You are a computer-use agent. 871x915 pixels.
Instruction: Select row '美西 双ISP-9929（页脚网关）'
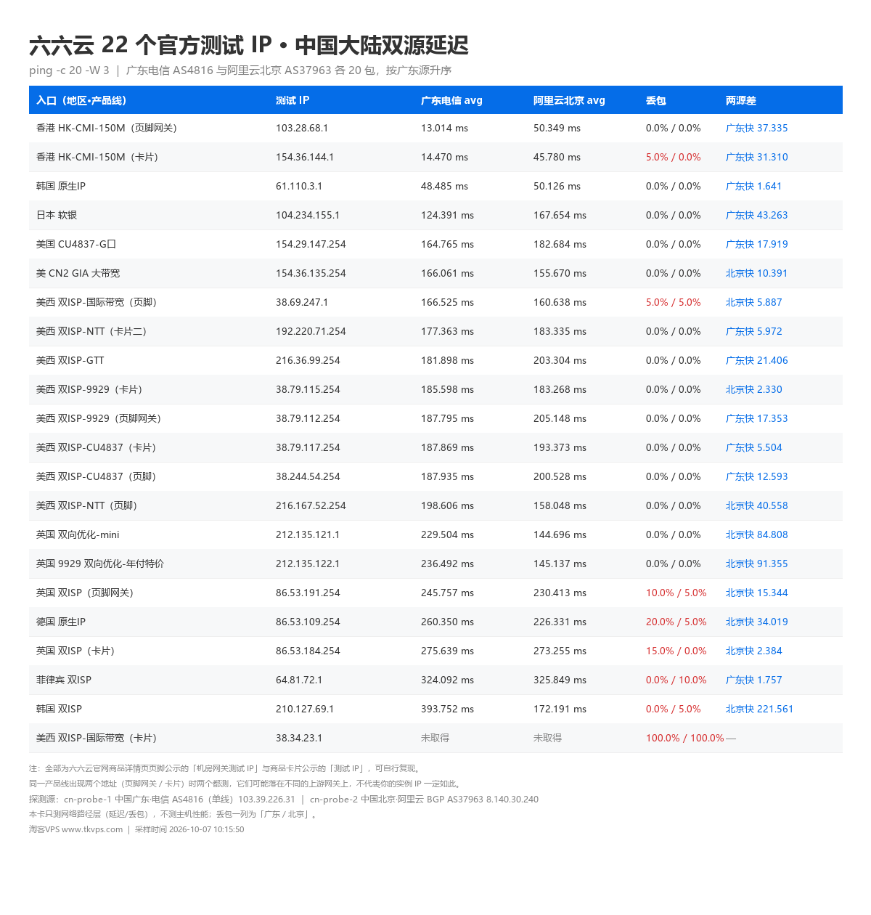click(435, 418)
